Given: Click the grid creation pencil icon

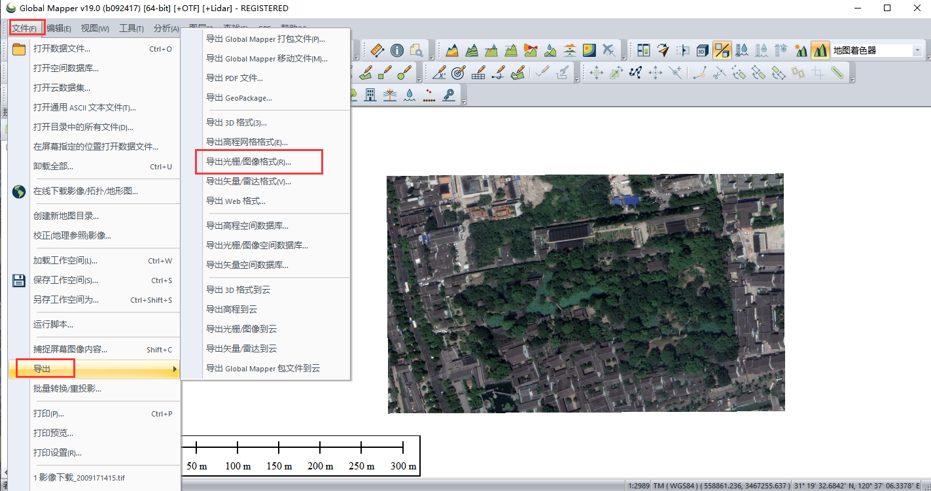Looking at the screenshot, I should pyautogui.click(x=478, y=73).
